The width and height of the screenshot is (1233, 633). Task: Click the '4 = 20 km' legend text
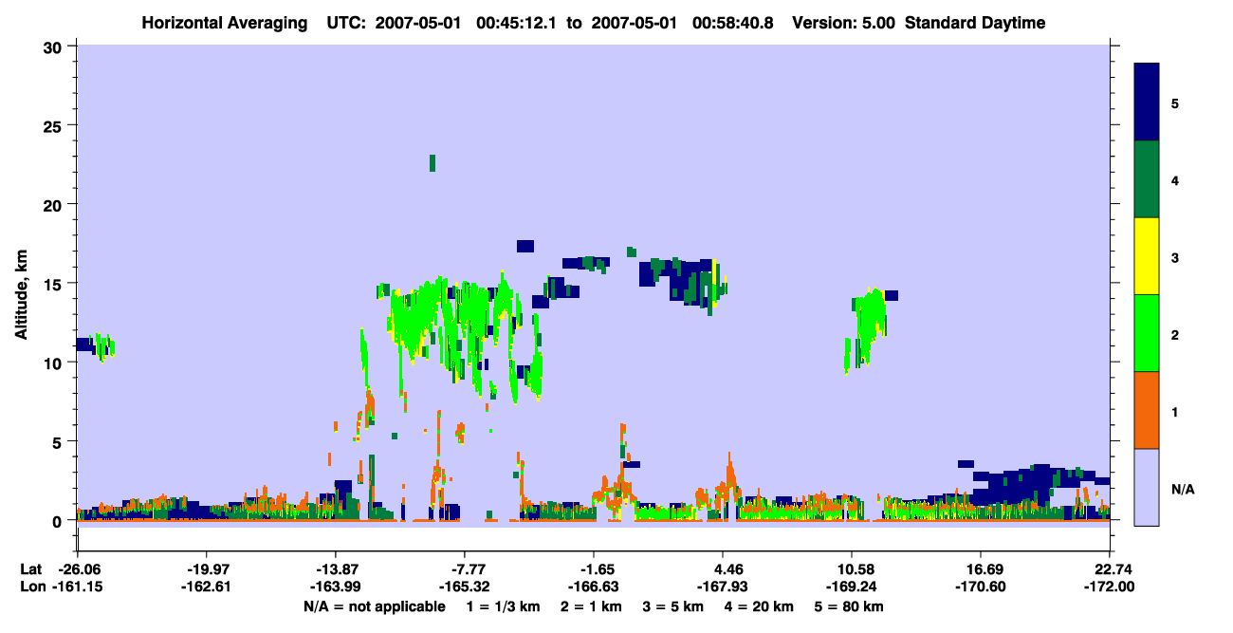click(x=760, y=606)
